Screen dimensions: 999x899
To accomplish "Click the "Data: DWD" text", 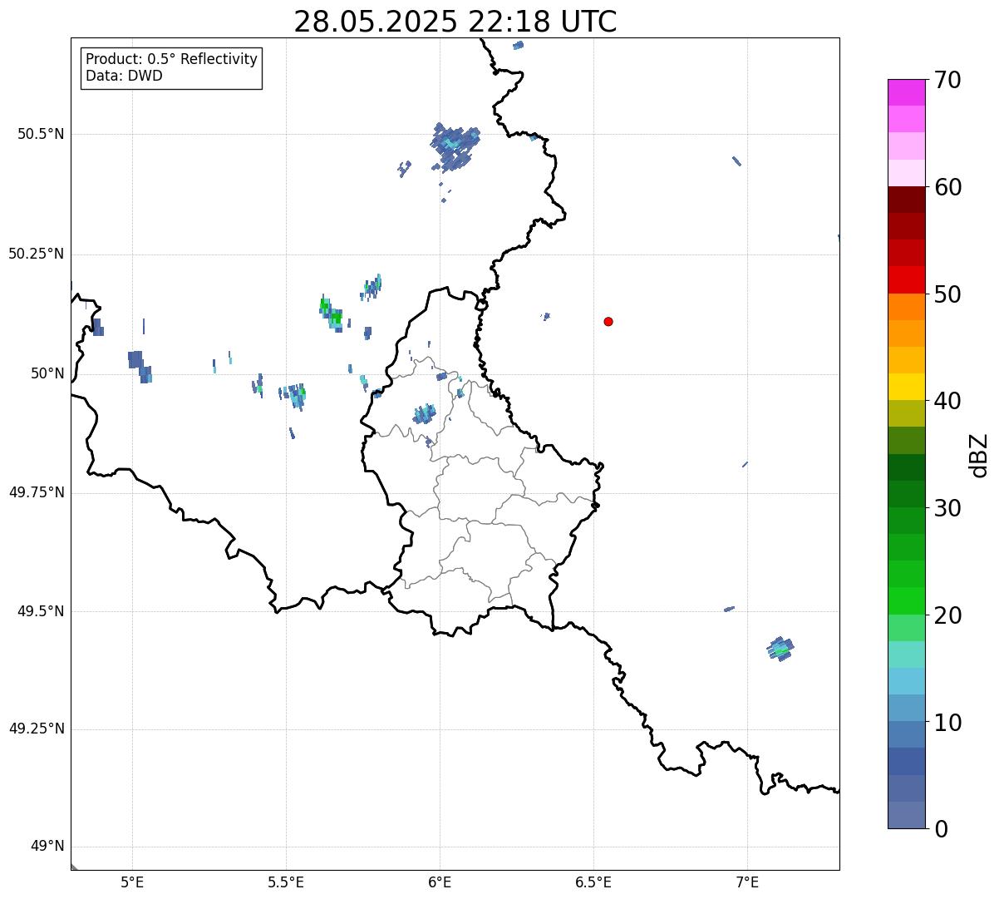I will [x=124, y=76].
